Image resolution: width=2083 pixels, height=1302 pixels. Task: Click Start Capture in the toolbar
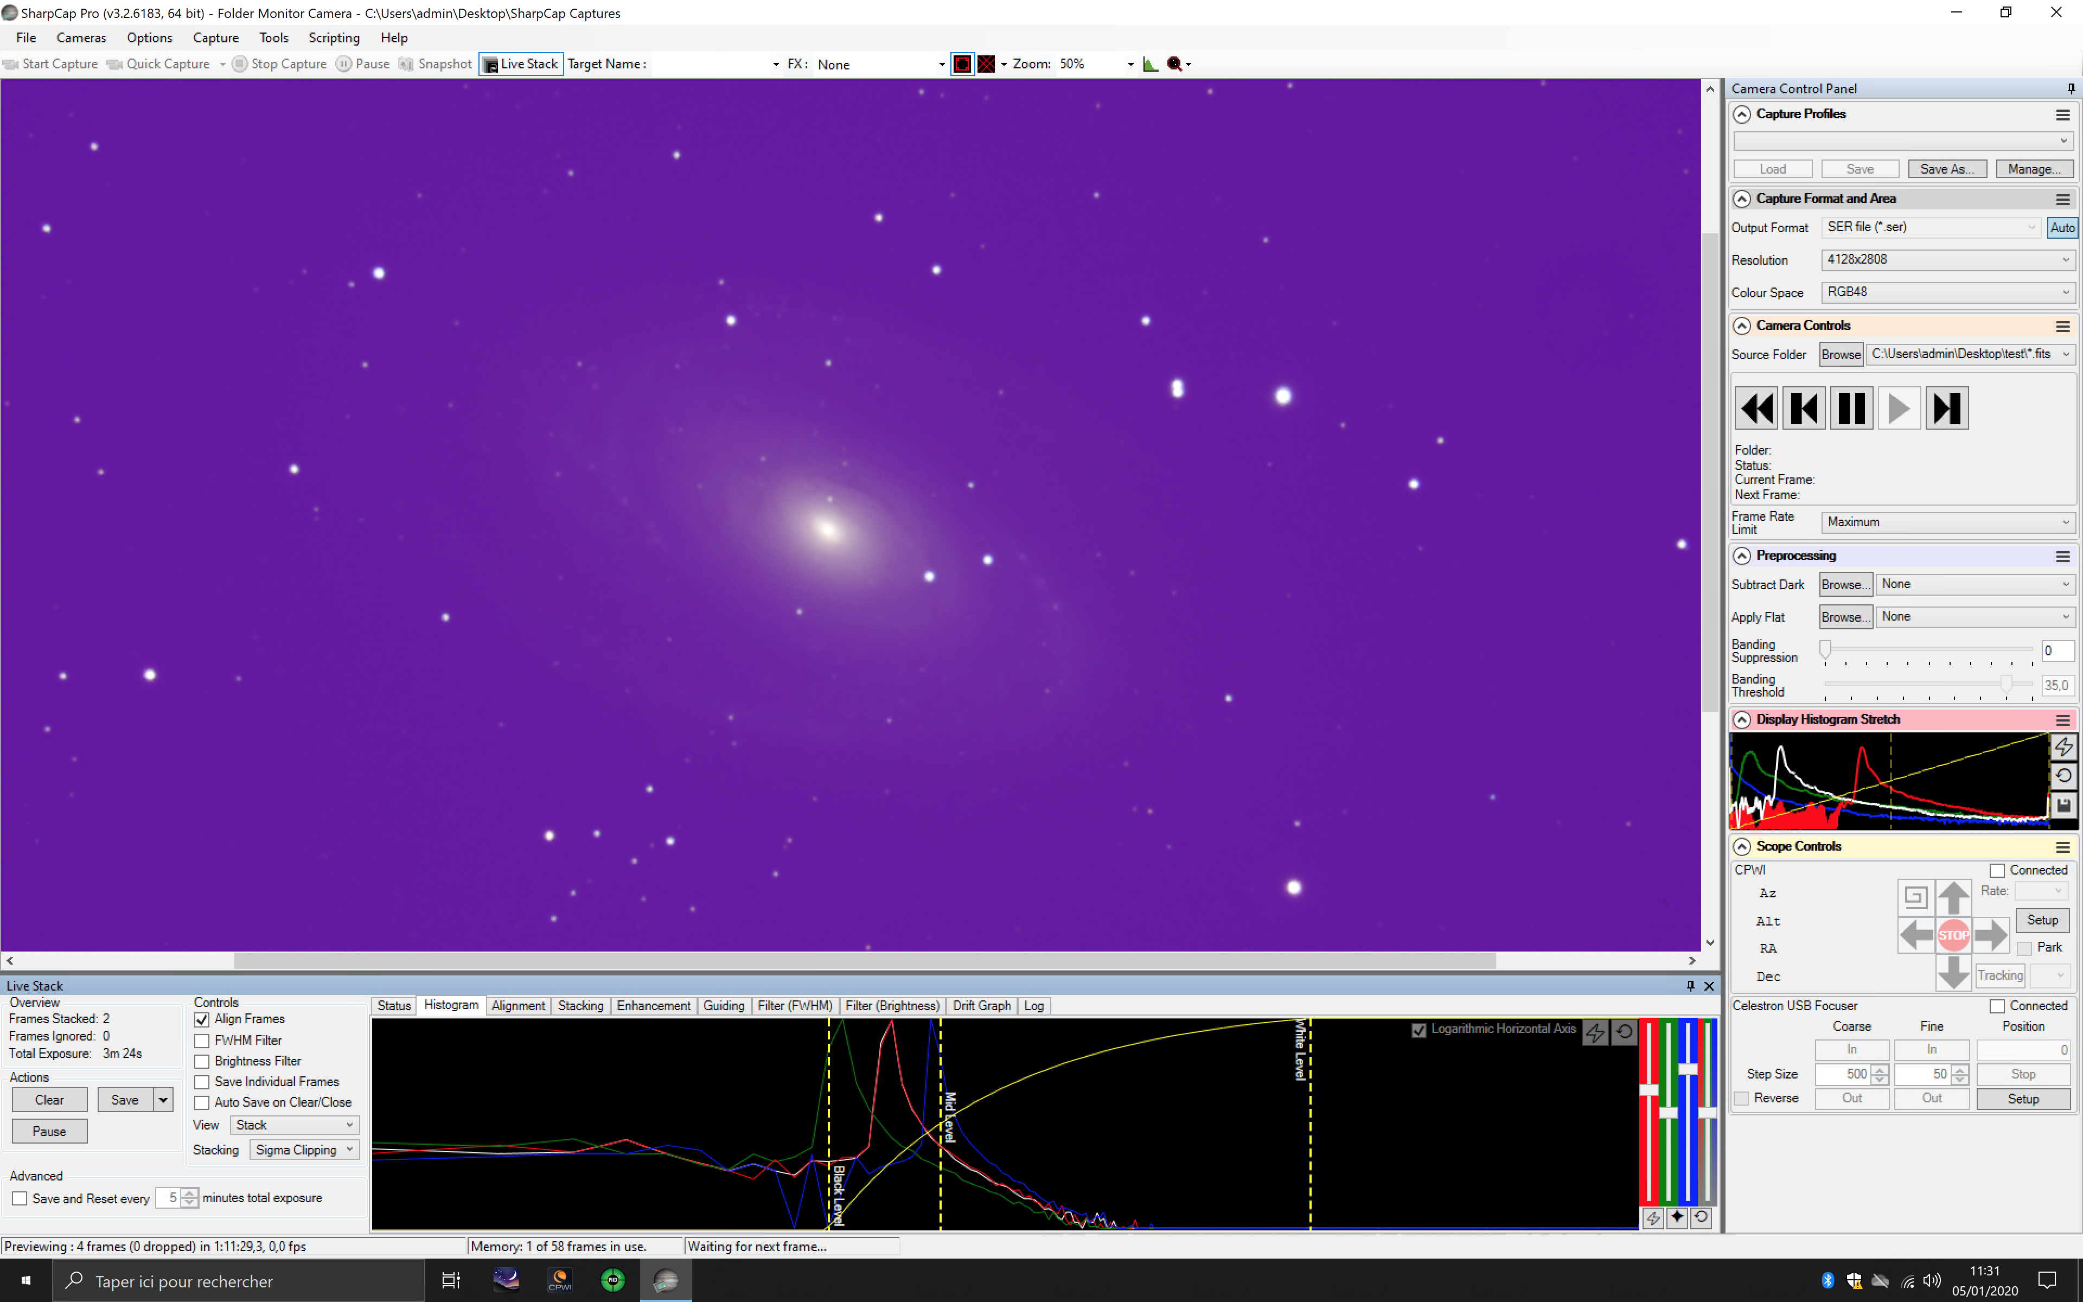pyautogui.click(x=51, y=63)
